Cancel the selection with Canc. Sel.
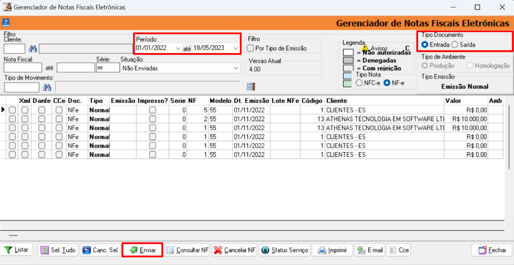 tap(100, 250)
